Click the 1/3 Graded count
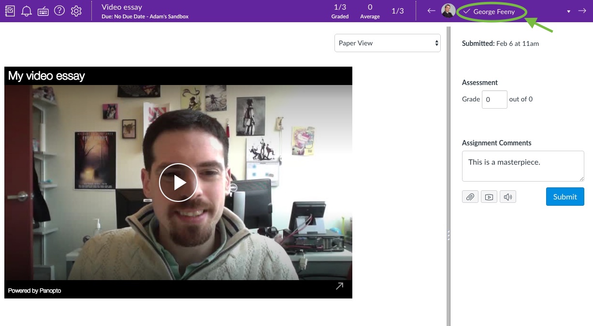593x326 pixels. pos(340,12)
